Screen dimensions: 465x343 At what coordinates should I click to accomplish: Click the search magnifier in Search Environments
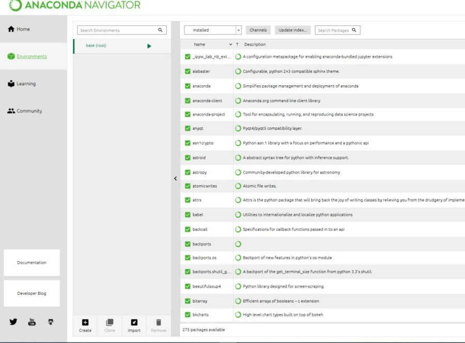pyautogui.click(x=160, y=30)
